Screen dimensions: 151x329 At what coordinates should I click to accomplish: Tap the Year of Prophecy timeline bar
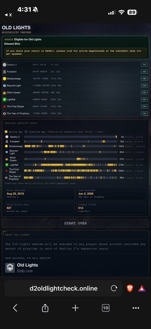(71, 178)
